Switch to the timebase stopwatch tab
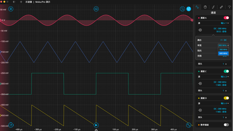The image size is (233, 131). pyautogui.click(x=205, y=7)
